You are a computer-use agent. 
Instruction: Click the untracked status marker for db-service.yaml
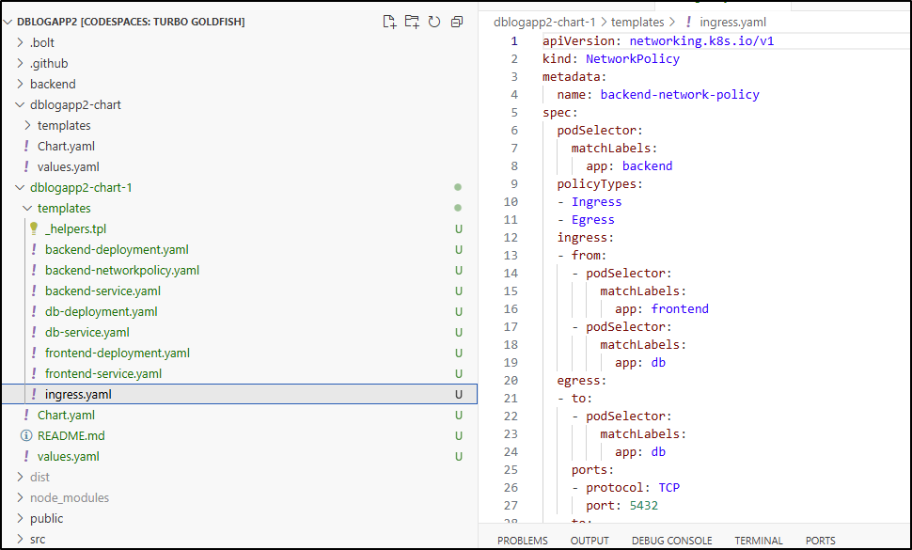click(459, 332)
